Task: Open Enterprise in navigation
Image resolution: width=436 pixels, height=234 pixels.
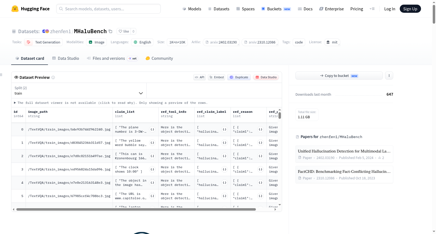Action: (331, 9)
